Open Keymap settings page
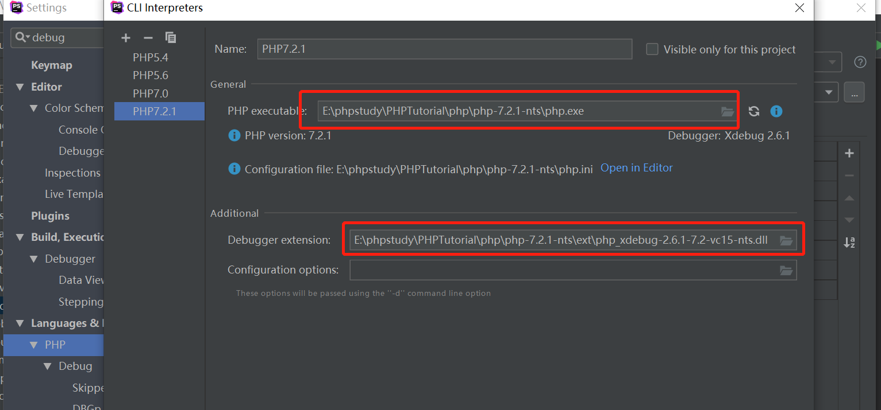This screenshot has width=881, height=410. [52, 65]
